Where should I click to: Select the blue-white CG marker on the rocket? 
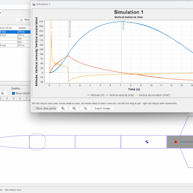pyautogui.click(x=147, y=142)
